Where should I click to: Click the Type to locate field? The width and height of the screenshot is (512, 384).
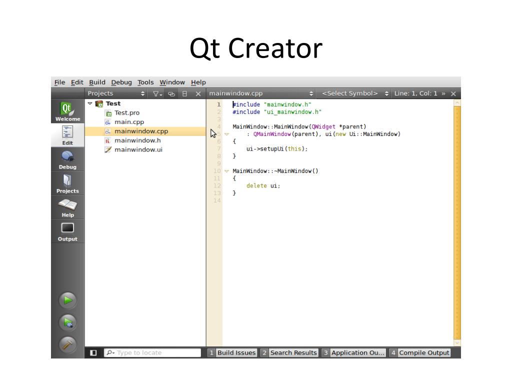coord(152,352)
